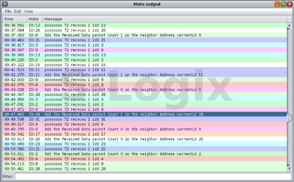Maximize the Mote output window

tap(284, 4)
